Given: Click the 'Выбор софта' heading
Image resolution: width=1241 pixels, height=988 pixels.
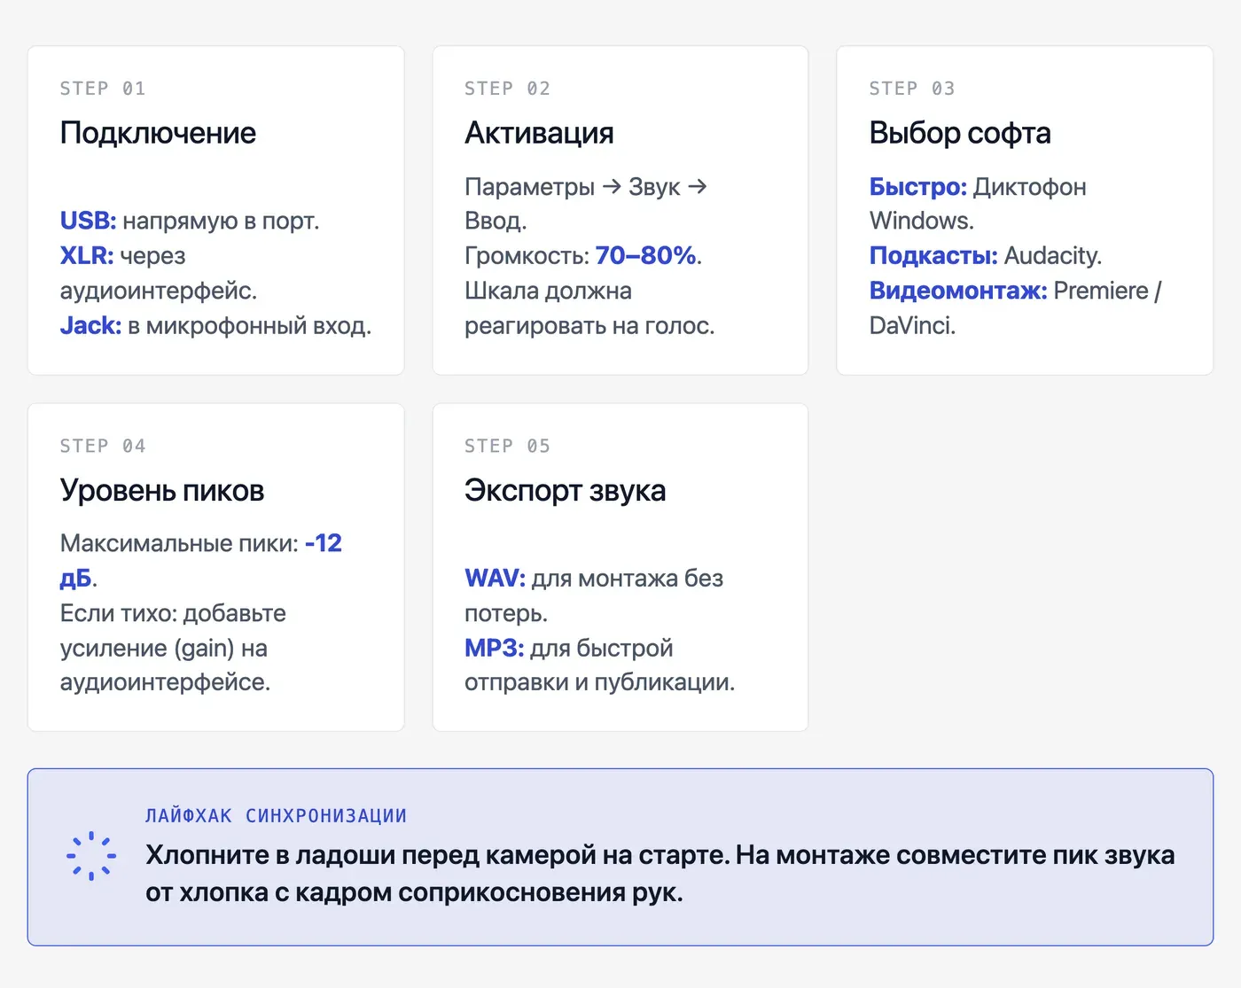Looking at the screenshot, I should [x=960, y=133].
